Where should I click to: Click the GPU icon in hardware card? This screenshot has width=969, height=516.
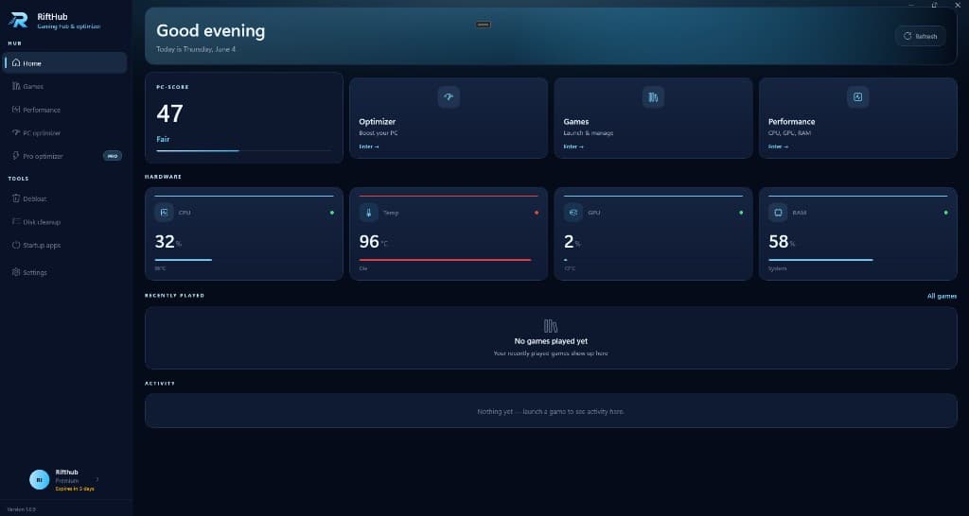click(x=573, y=213)
